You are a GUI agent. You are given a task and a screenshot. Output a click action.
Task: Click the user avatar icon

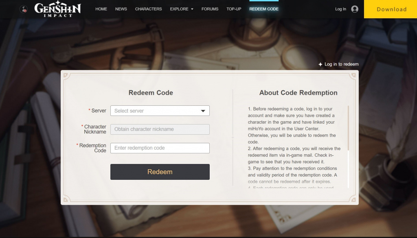tap(355, 9)
